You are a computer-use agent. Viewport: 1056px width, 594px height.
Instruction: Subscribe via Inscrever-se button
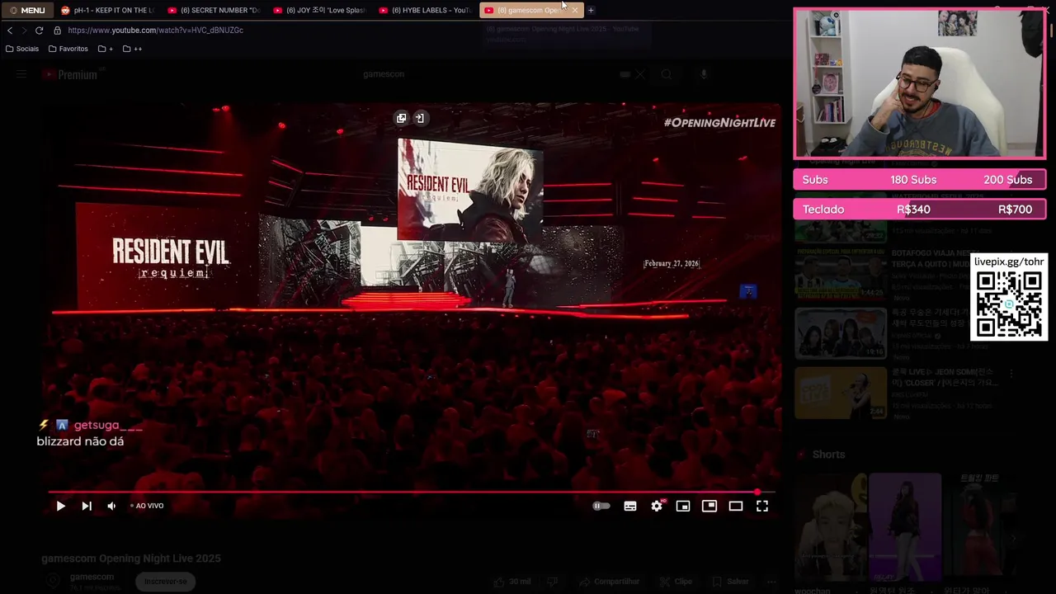[x=166, y=582]
